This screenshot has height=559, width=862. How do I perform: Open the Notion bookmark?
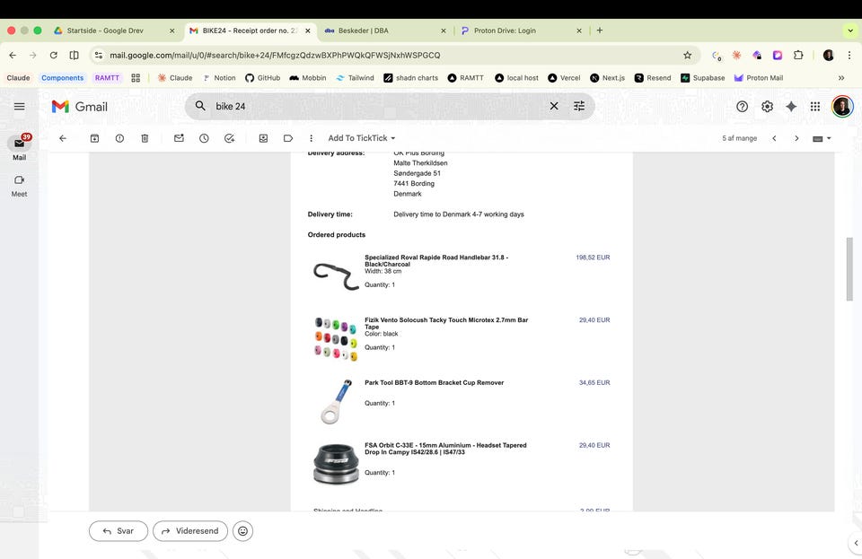pos(219,78)
